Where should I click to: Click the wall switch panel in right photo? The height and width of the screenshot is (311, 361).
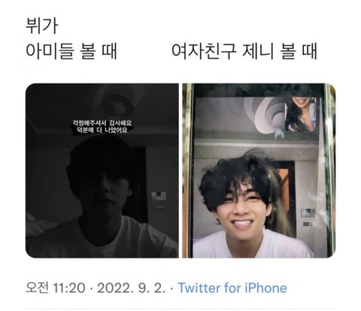pyautogui.click(x=308, y=213)
